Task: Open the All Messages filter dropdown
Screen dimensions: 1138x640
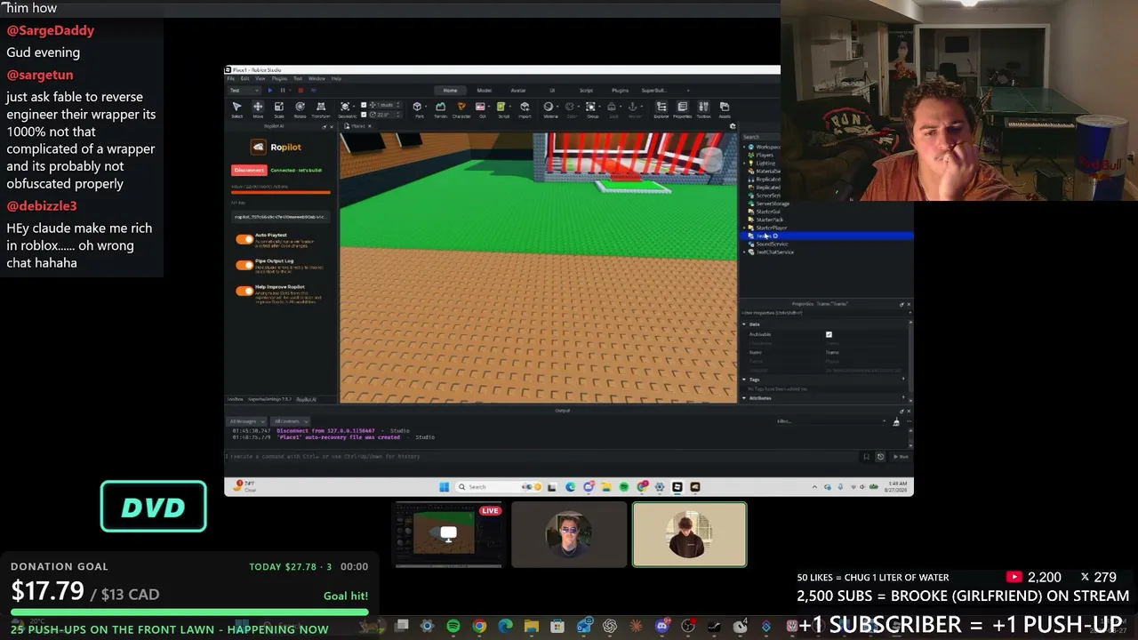Action: click(x=245, y=421)
